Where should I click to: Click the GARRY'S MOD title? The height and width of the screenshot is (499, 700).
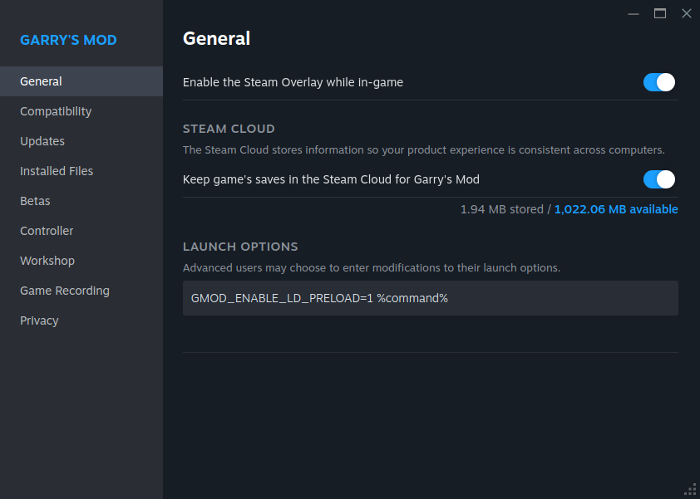click(x=69, y=40)
